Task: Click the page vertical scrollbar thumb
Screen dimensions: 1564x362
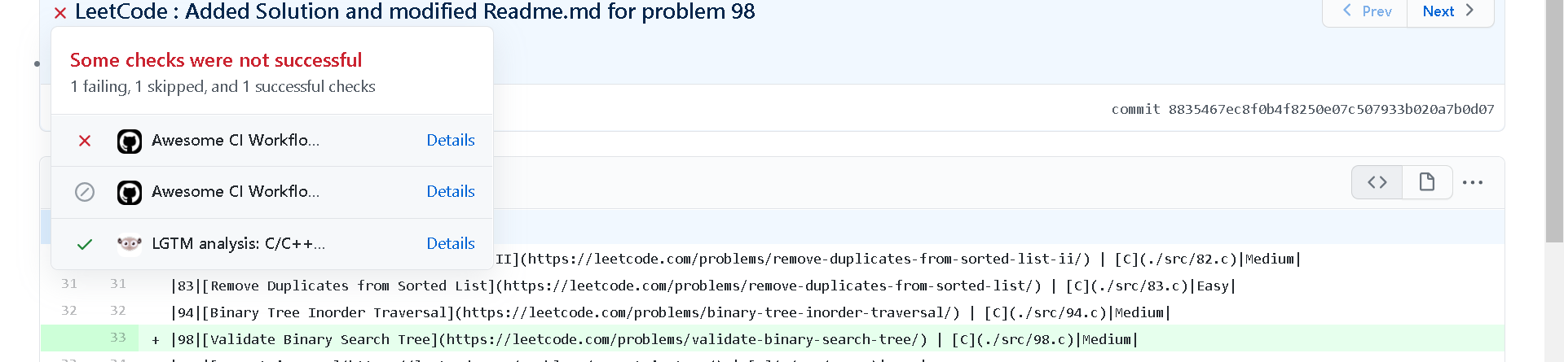Action: coord(1554,120)
